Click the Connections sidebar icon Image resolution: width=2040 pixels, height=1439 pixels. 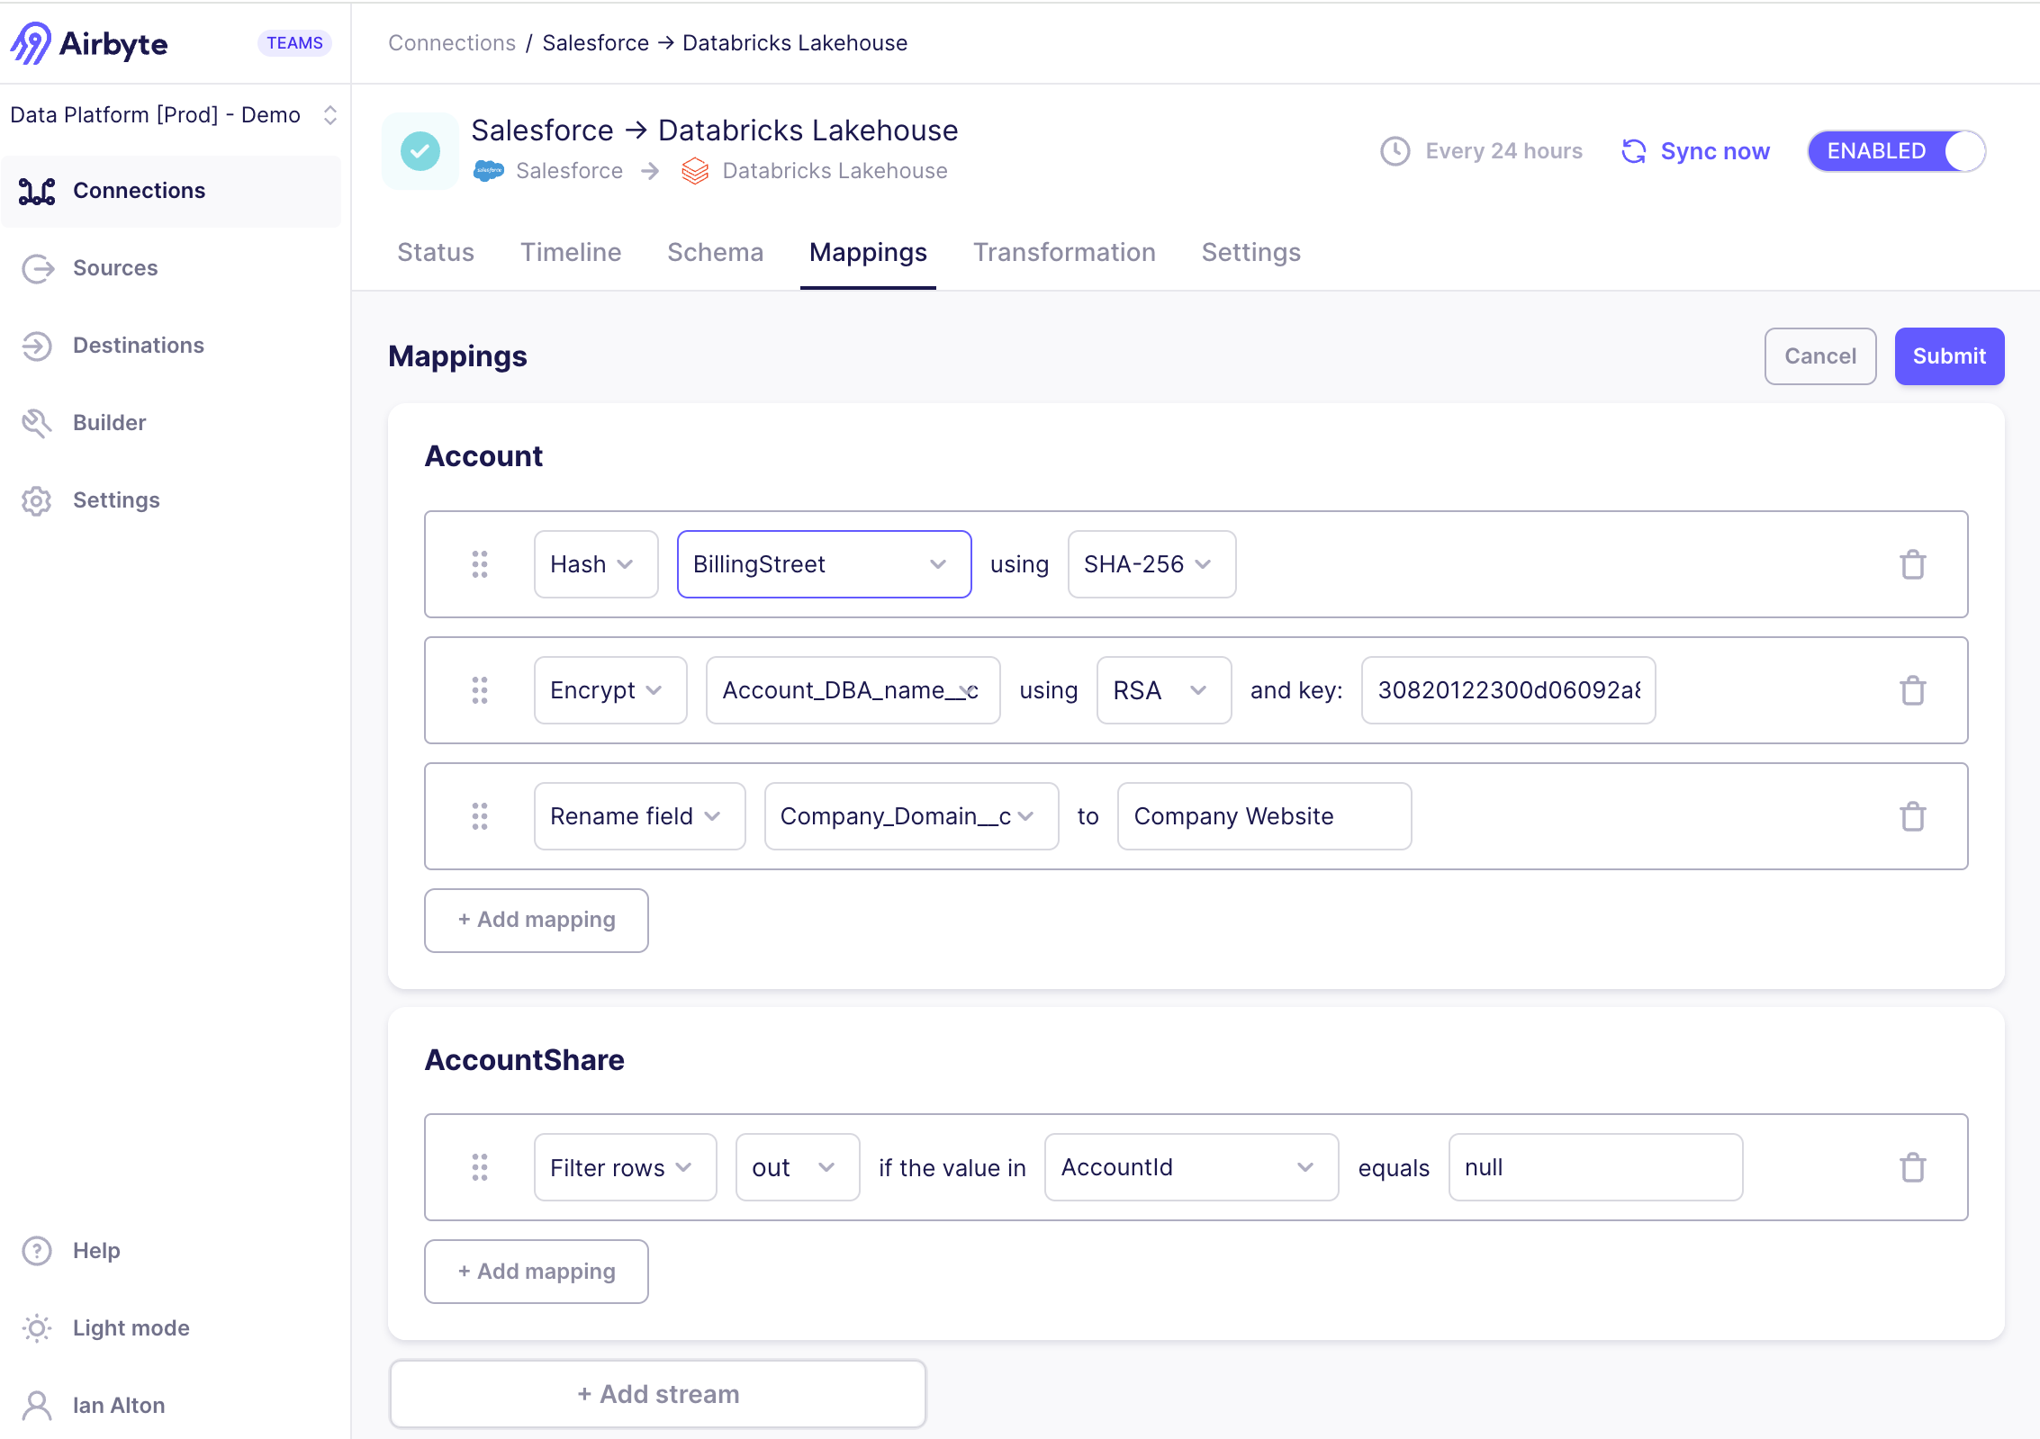pyautogui.click(x=38, y=190)
